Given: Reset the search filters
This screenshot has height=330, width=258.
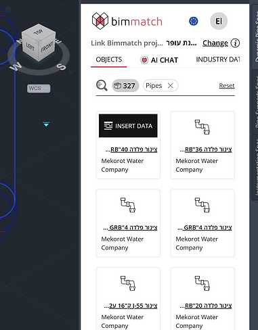Looking at the screenshot, I should [x=227, y=86].
